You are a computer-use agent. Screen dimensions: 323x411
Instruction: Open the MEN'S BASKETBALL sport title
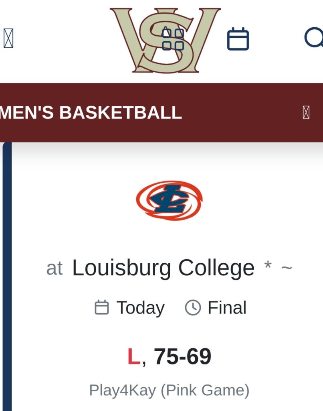click(91, 113)
